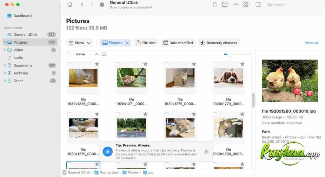Select Other category in sidebar
This screenshot has height=177, width=325.
click(30, 81)
